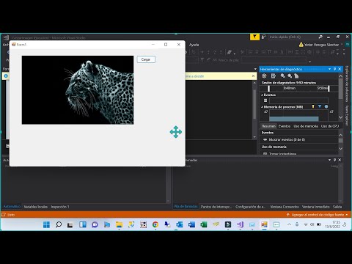Click the diagnostics timeline left handle
The image size is (352, 264).
[x=268, y=89]
